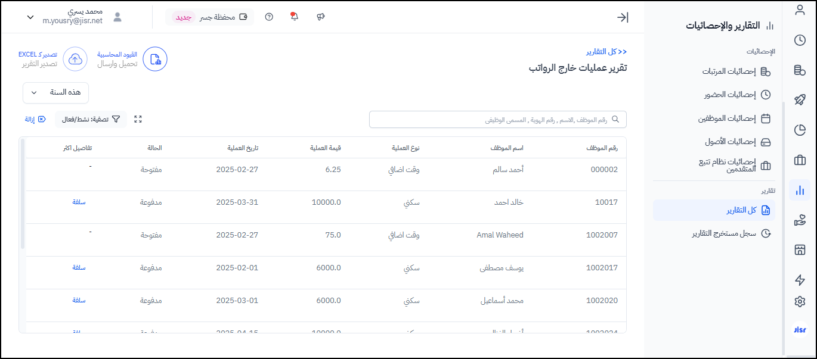Open the 'محفظة جسر' wallet button
The height and width of the screenshot is (359, 817).
coord(209,17)
